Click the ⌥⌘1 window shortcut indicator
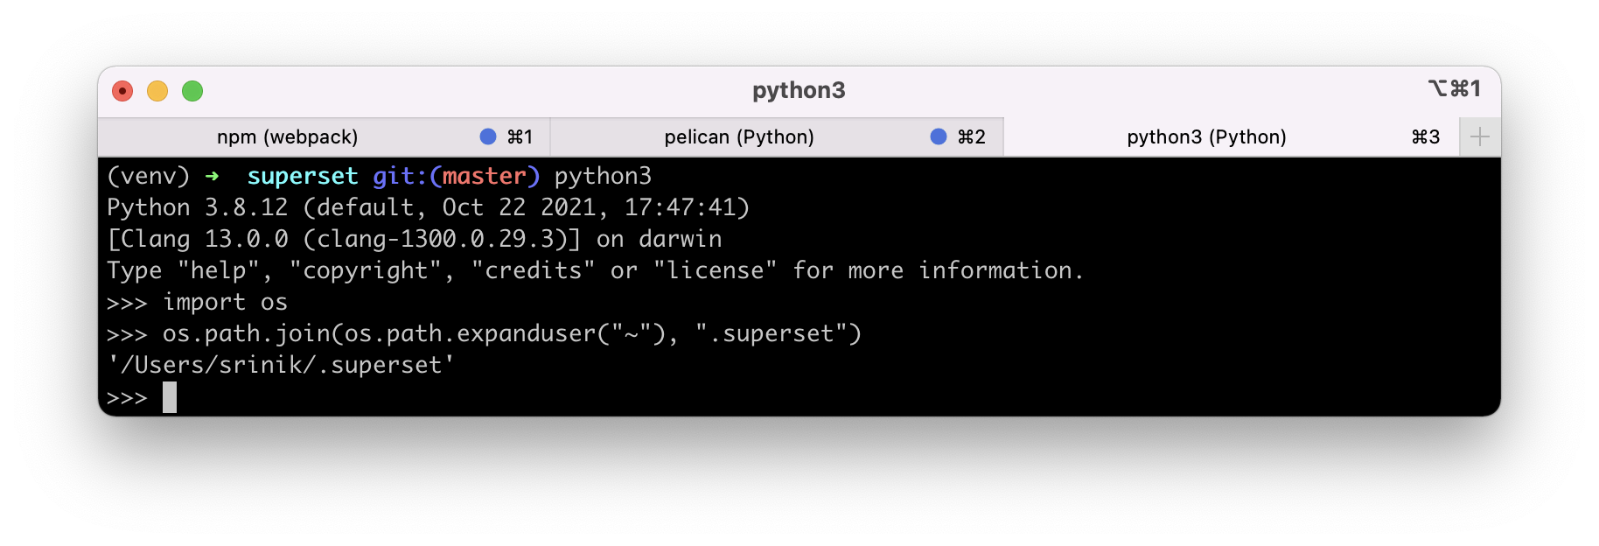Image resolution: width=1599 pixels, height=546 pixels. coord(1454,88)
